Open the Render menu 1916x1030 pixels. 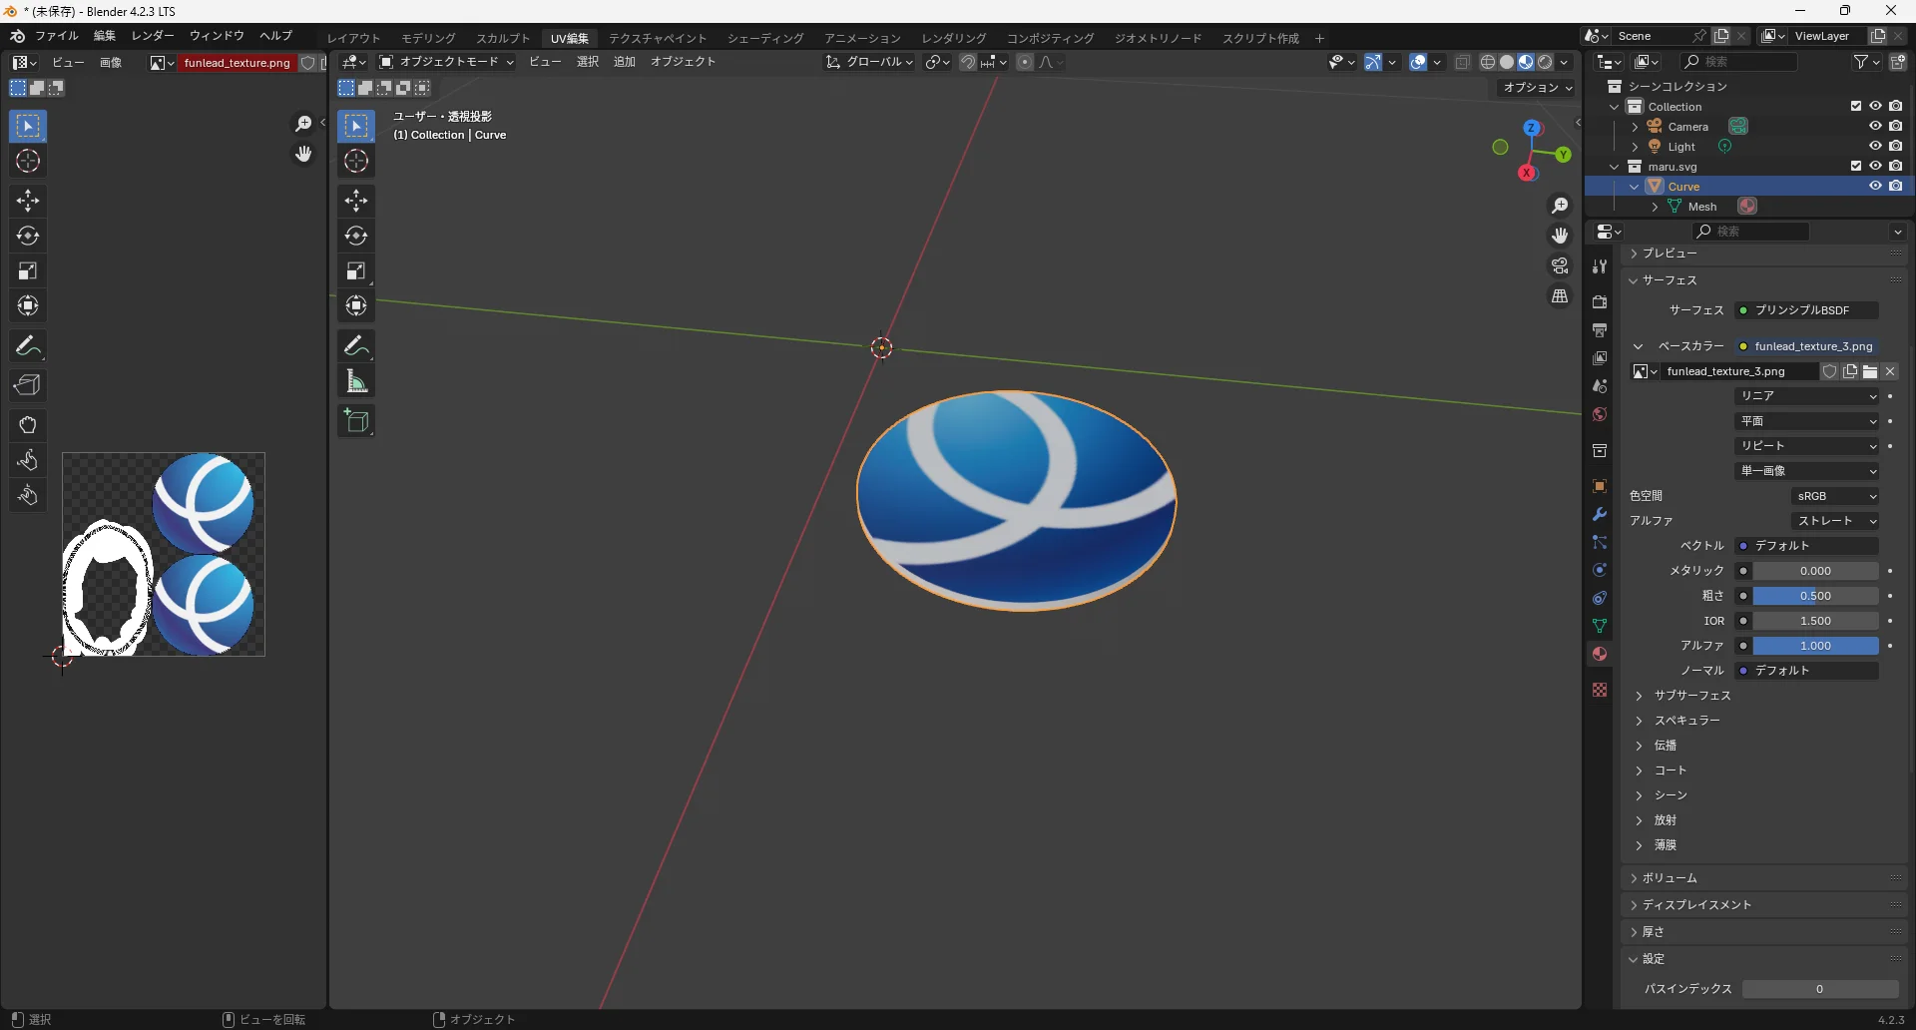153,36
